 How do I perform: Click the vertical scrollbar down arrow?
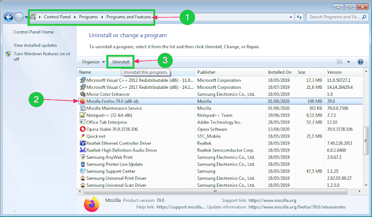coord(366,185)
